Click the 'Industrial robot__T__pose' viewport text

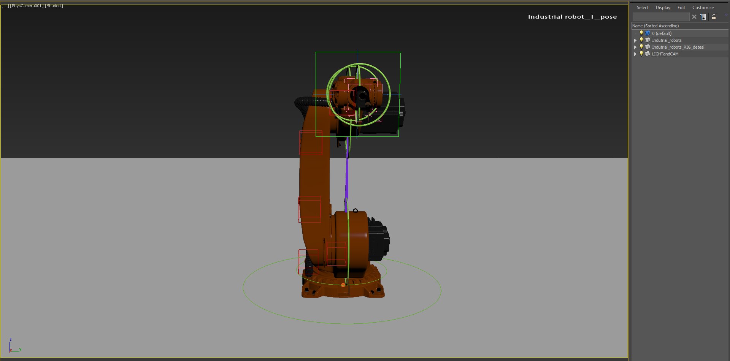[572, 17]
